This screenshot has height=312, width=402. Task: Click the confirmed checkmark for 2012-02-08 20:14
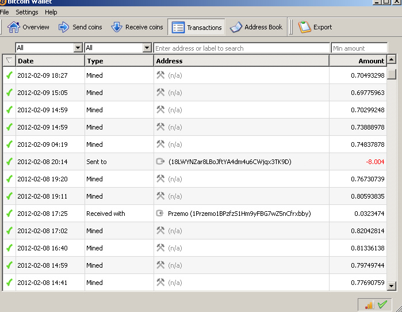point(9,162)
